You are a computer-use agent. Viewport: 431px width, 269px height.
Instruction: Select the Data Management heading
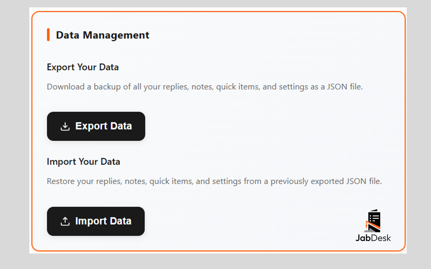(x=102, y=35)
